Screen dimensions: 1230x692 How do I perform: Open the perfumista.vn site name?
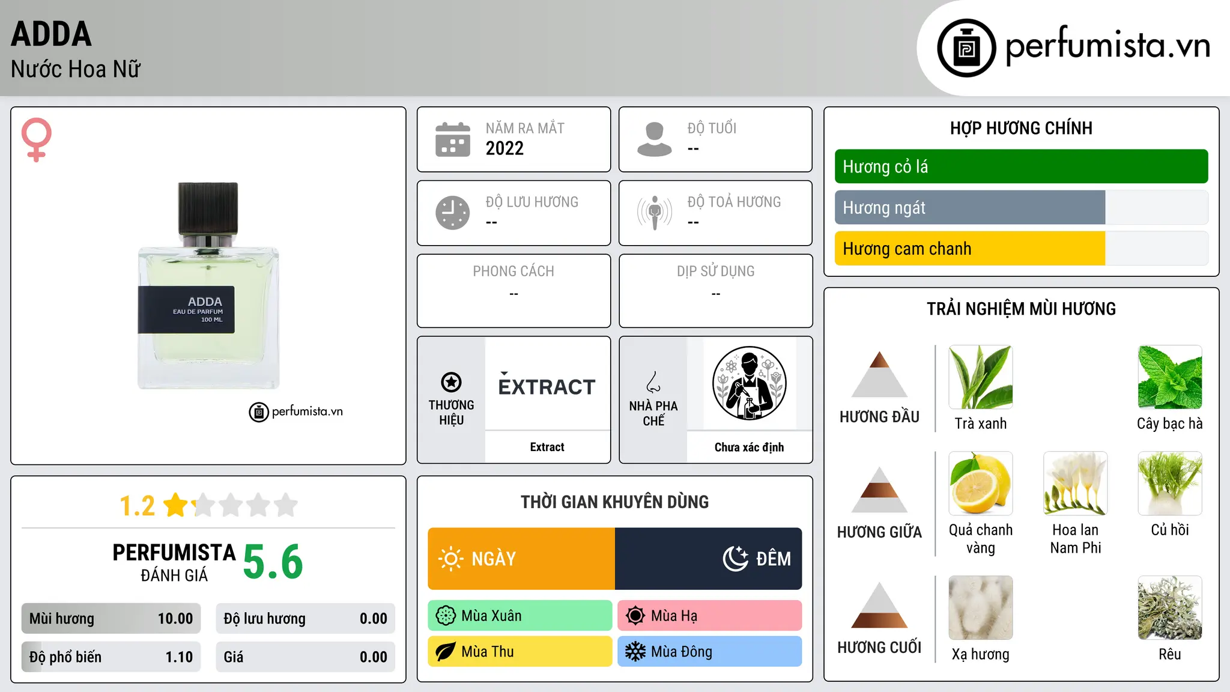pos(1107,46)
